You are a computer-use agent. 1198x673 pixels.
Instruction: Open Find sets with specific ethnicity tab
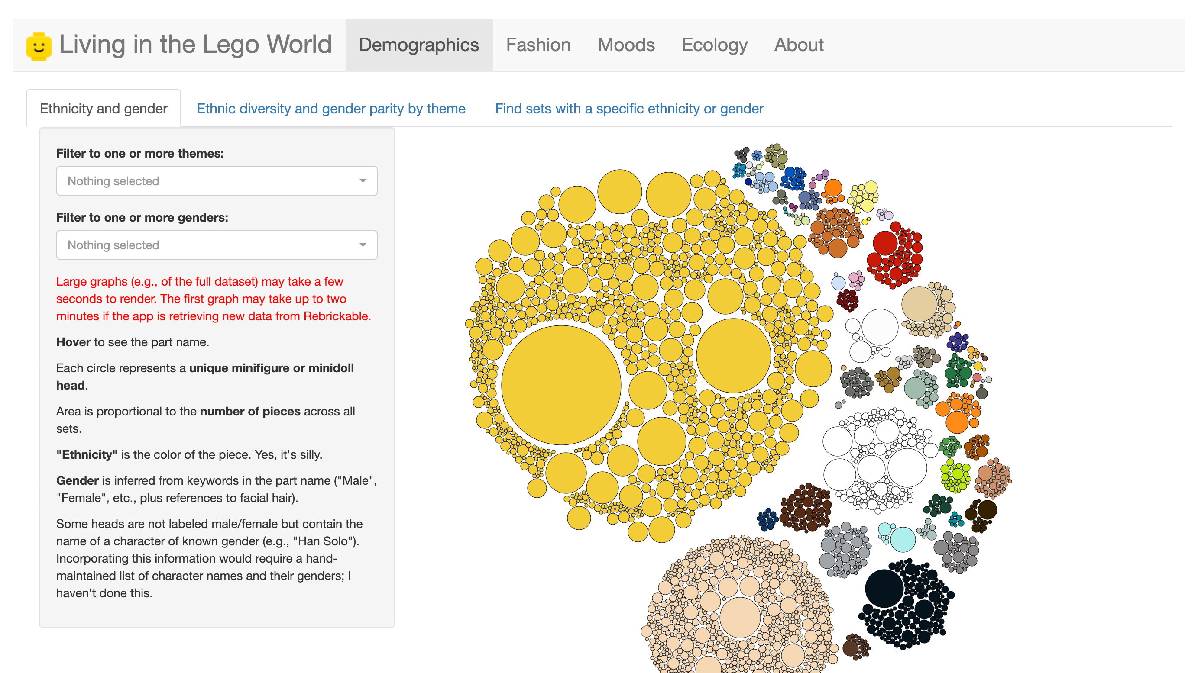[629, 108]
